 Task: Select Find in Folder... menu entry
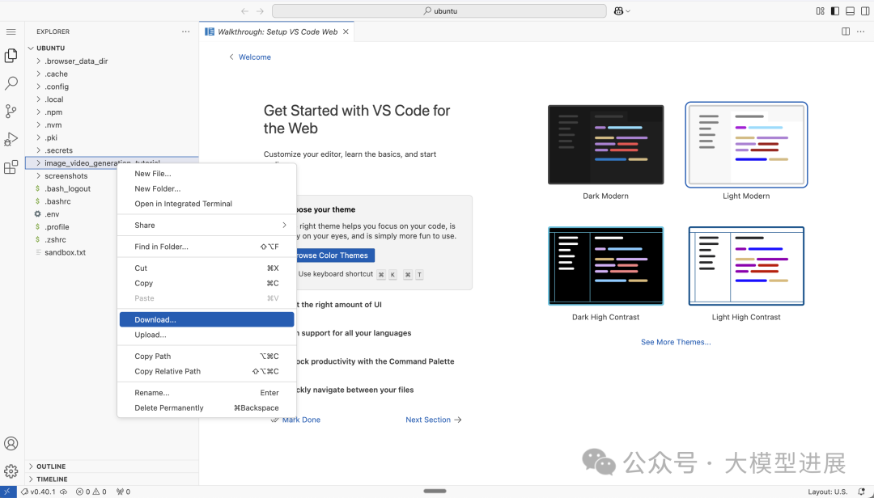pos(207,247)
